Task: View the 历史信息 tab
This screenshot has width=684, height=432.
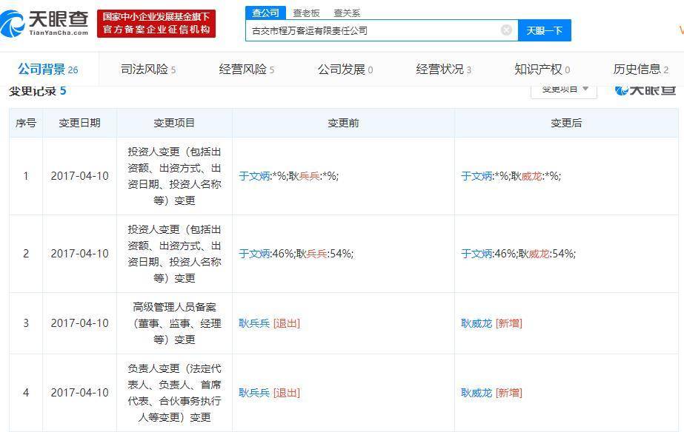Action: point(640,68)
